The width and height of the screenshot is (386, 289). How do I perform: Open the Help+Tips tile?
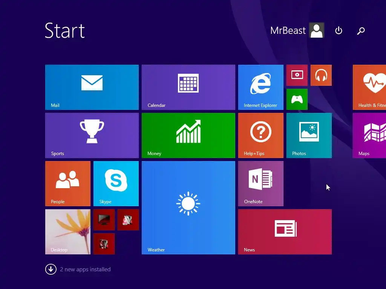(261, 135)
